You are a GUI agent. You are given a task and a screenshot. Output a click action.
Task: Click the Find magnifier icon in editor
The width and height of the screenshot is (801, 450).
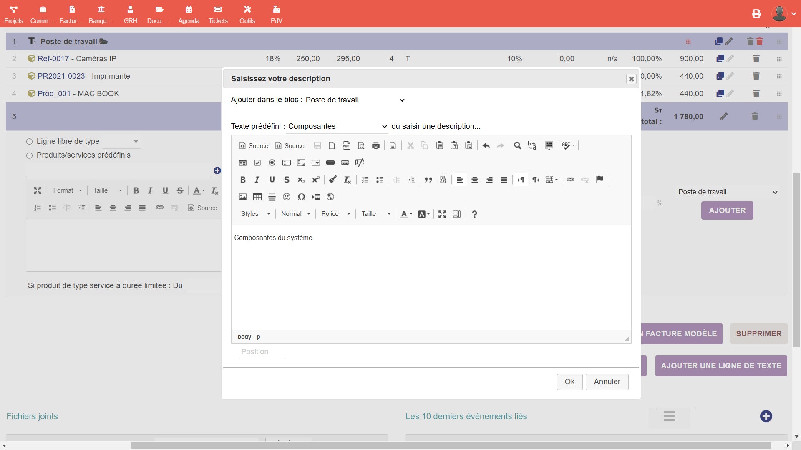tap(517, 145)
